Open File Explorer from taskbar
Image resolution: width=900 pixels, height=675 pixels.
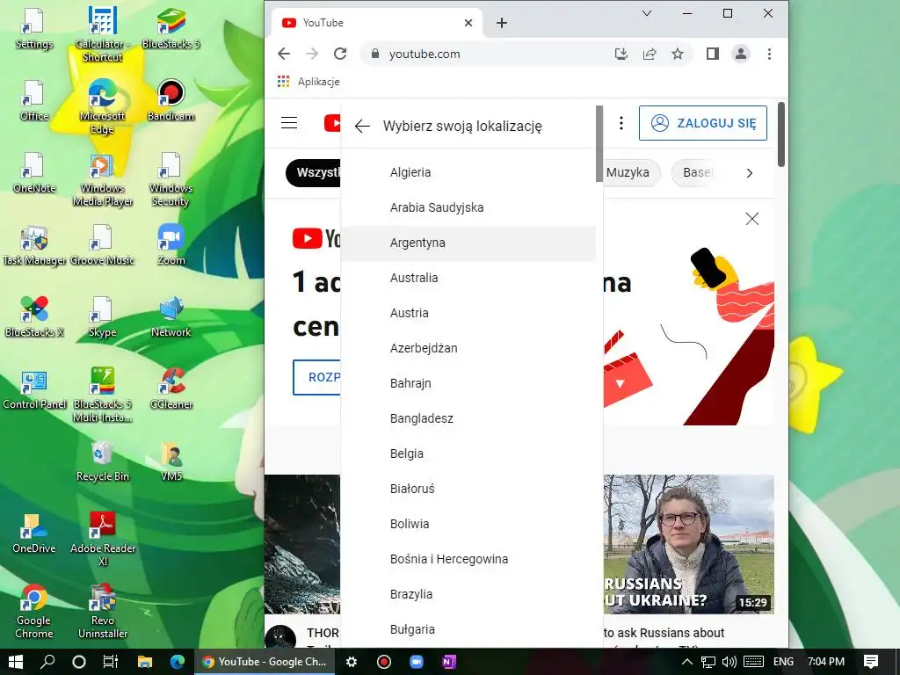[145, 662]
